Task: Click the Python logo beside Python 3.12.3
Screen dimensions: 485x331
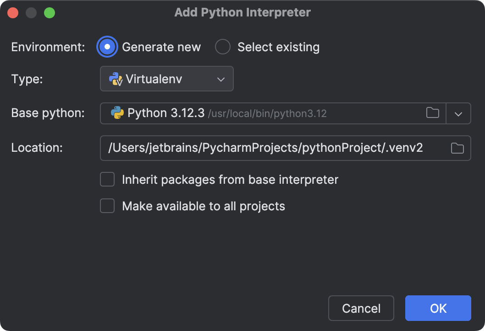Action: point(117,113)
